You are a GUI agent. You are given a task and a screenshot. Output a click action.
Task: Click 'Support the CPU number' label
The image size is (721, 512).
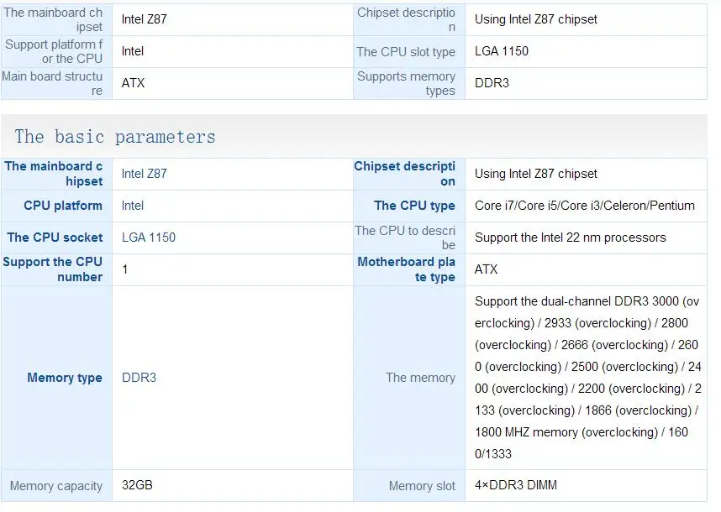[x=53, y=269]
